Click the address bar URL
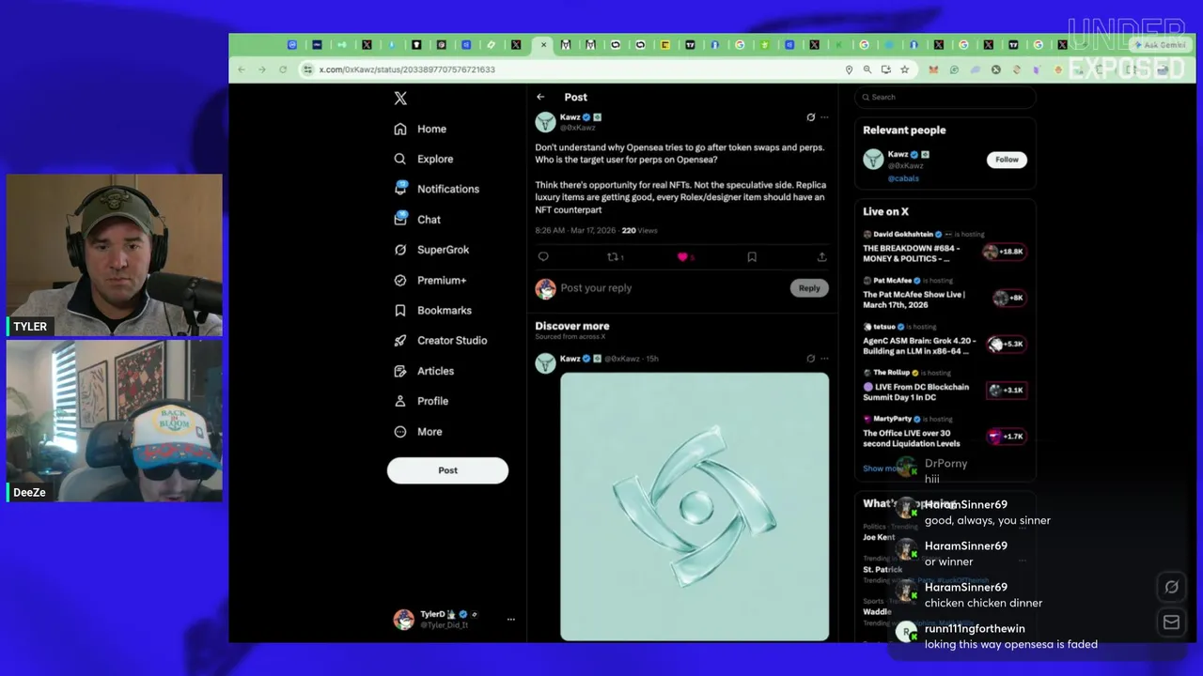1203x676 pixels. pyautogui.click(x=407, y=69)
